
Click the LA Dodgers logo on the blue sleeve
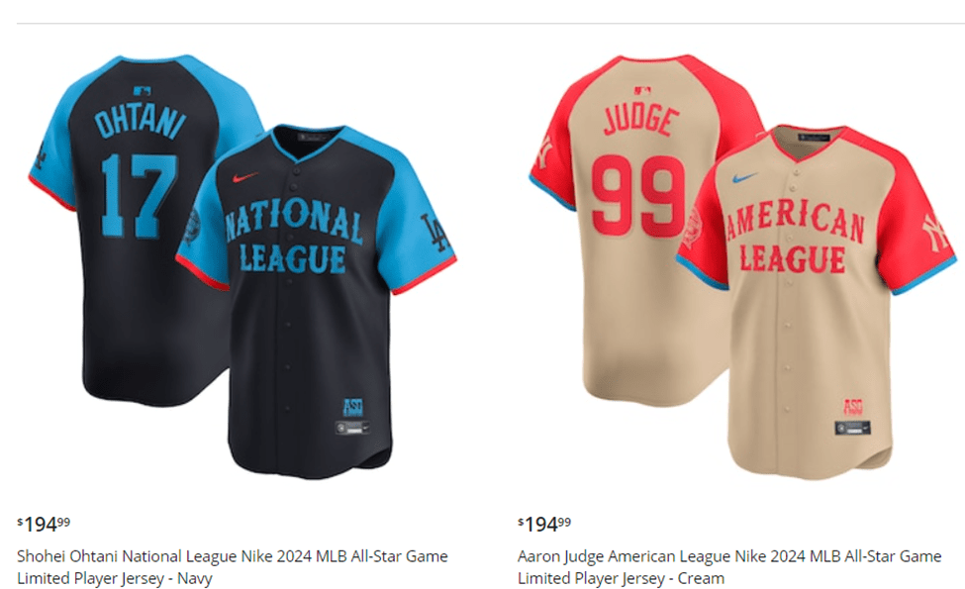coord(434,232)
